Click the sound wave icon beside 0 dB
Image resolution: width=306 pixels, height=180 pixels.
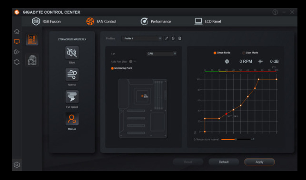(x=260, y=62)
